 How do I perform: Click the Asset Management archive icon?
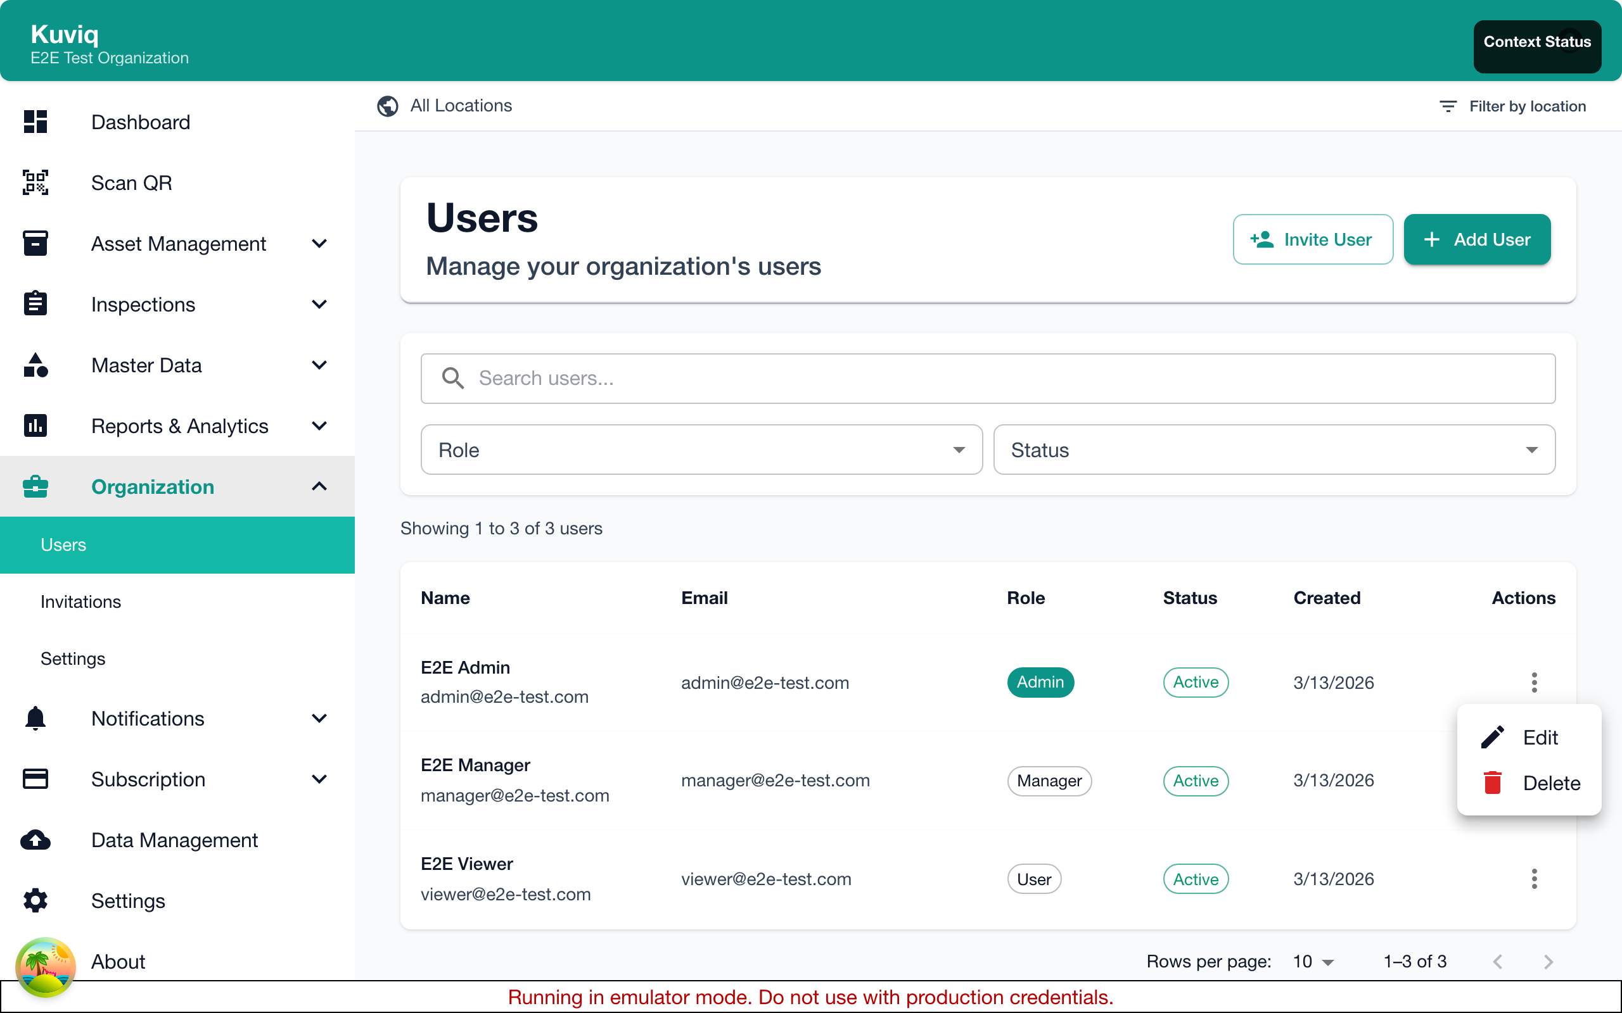point(35,243)
